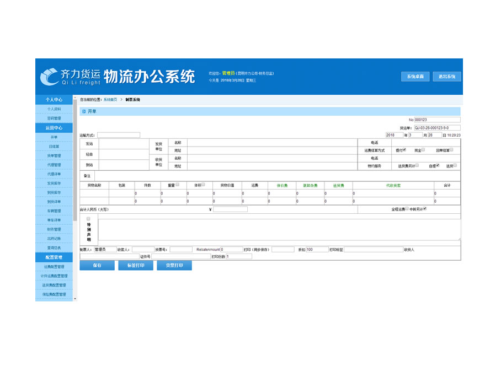Click the 齐力货运 logo icon
The image size is (490, 367).
50,76
